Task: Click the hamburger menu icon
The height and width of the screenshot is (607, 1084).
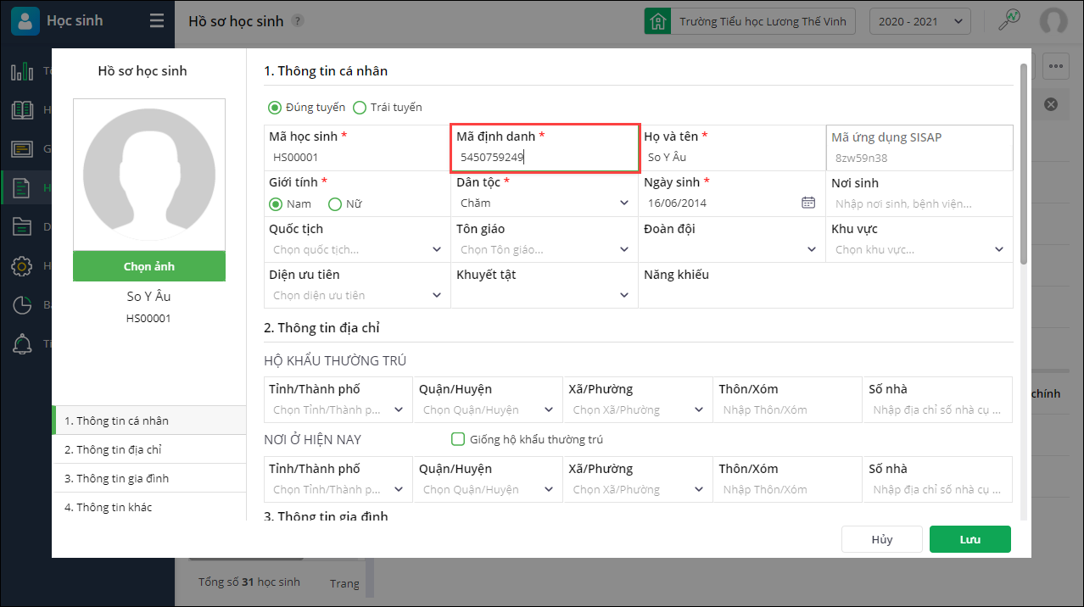Action: point(157,21)
